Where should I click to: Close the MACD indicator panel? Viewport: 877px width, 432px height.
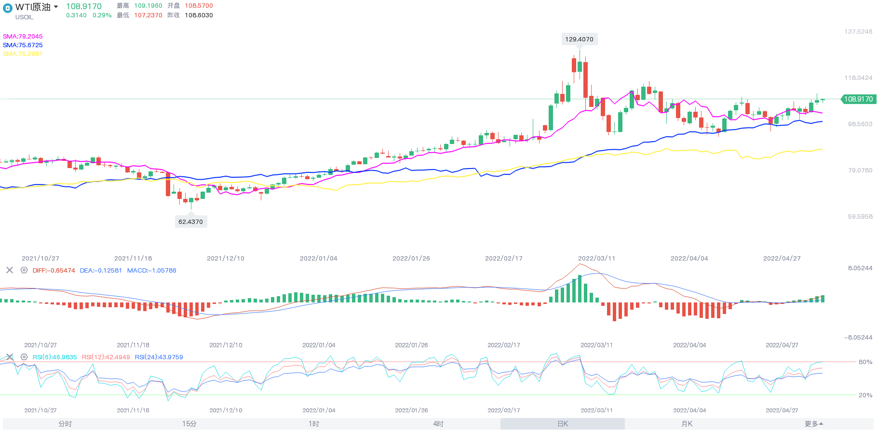pyautogui.click(x=10, y=270)
